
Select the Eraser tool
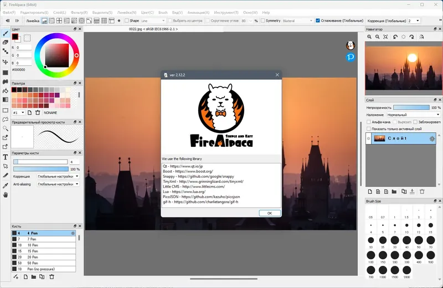tap(6, 43)
